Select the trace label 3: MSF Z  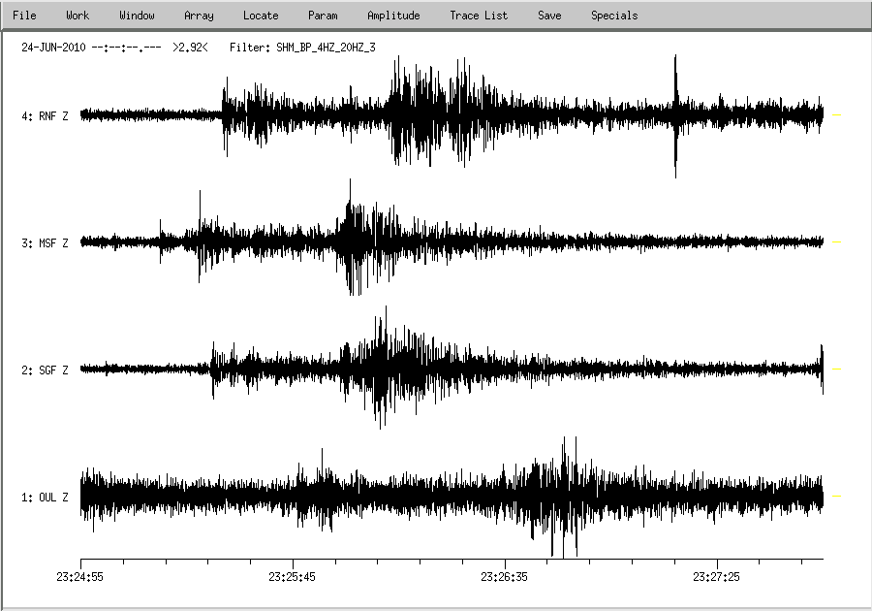point(45,243)
